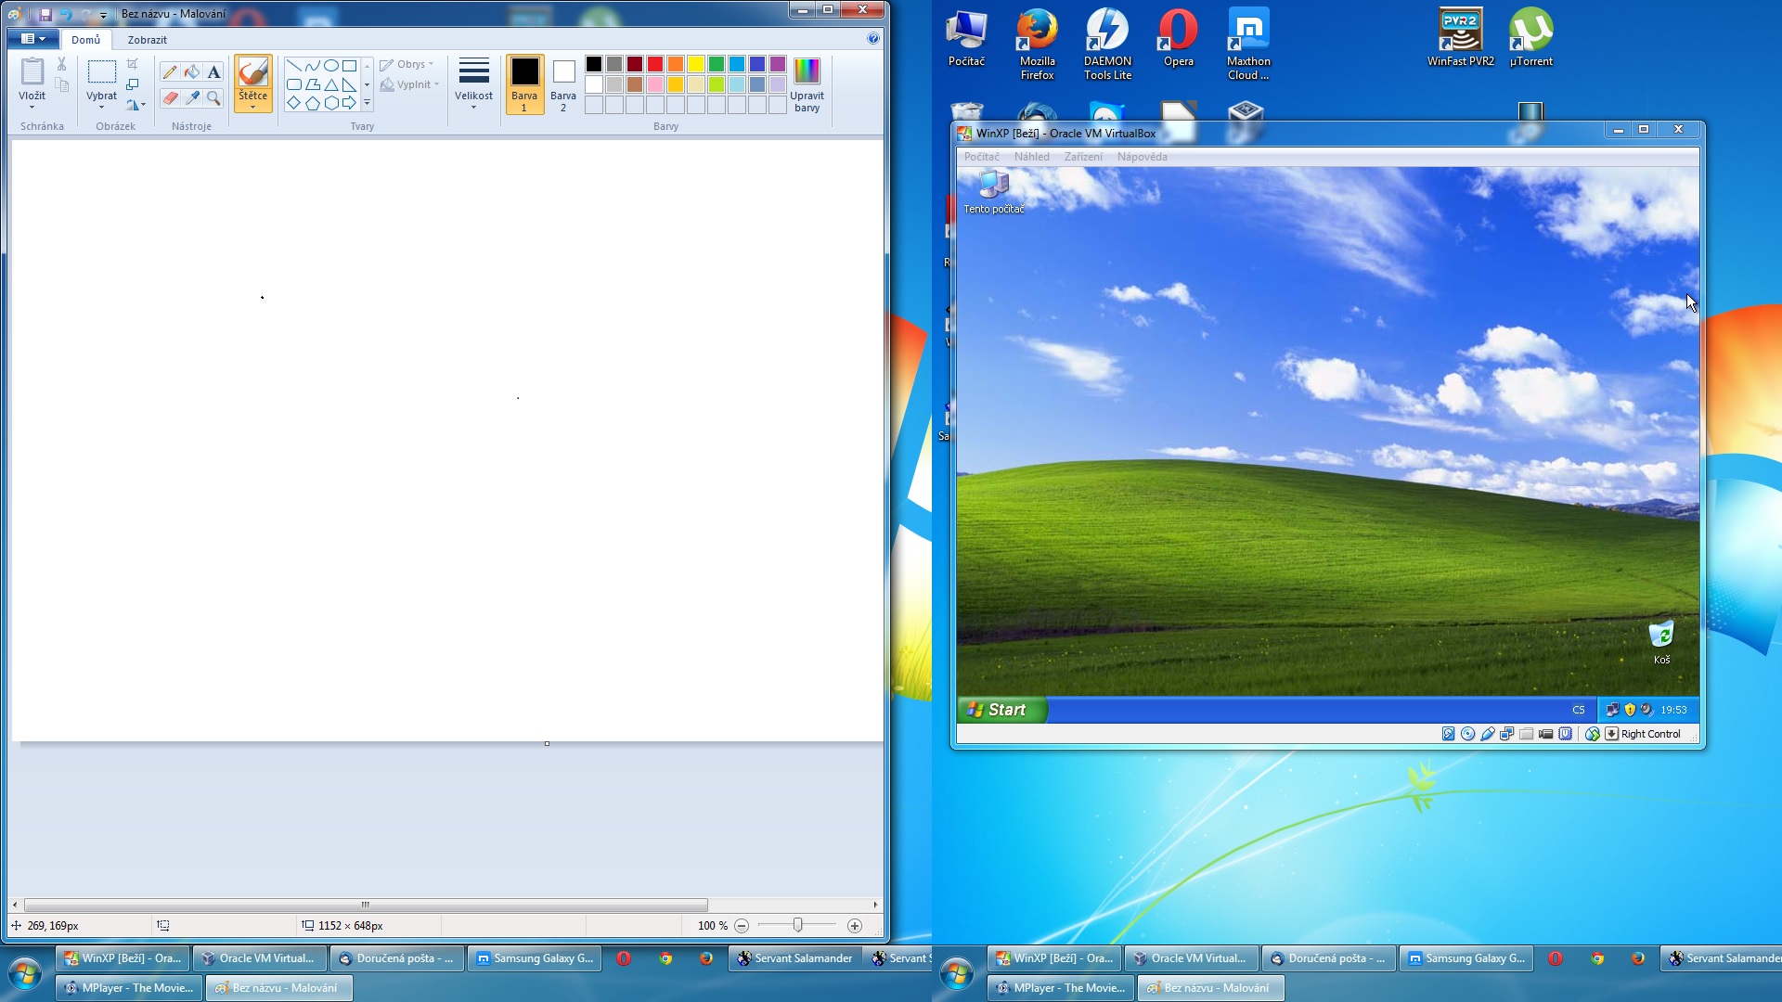The height and width of the screenshot is (1002, 1782).
Task: Click the Windows XP Start button
Action: click(1001, 710)
